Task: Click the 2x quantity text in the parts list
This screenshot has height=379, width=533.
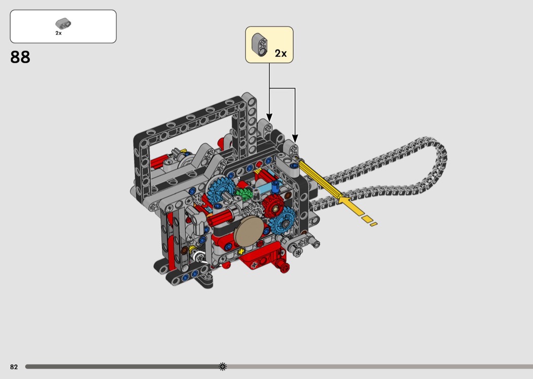Action: click(x=58, y=33)
